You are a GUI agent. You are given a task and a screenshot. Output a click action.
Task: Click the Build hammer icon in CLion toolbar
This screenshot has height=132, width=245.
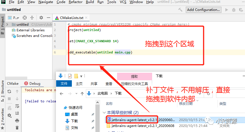click(180, 10)
